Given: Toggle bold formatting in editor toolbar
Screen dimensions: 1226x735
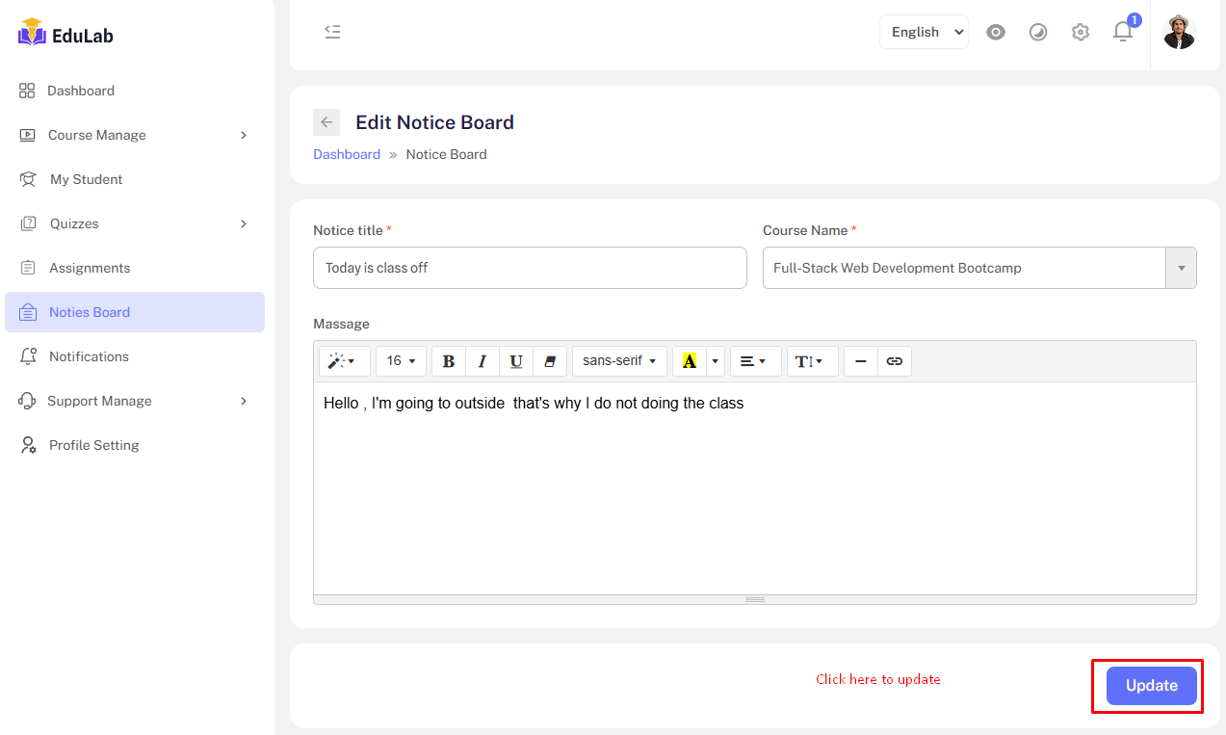Looking at the screenshot, I should coord(449,361).
